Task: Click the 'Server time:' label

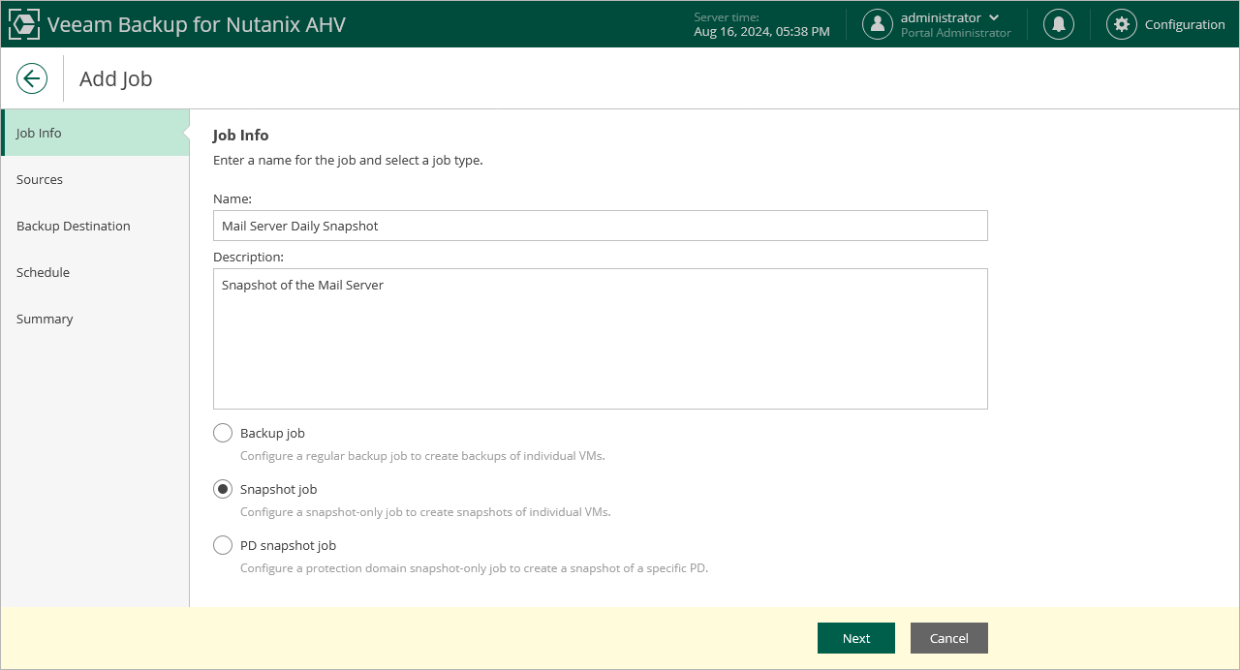Action: click(x=727, y=17)
